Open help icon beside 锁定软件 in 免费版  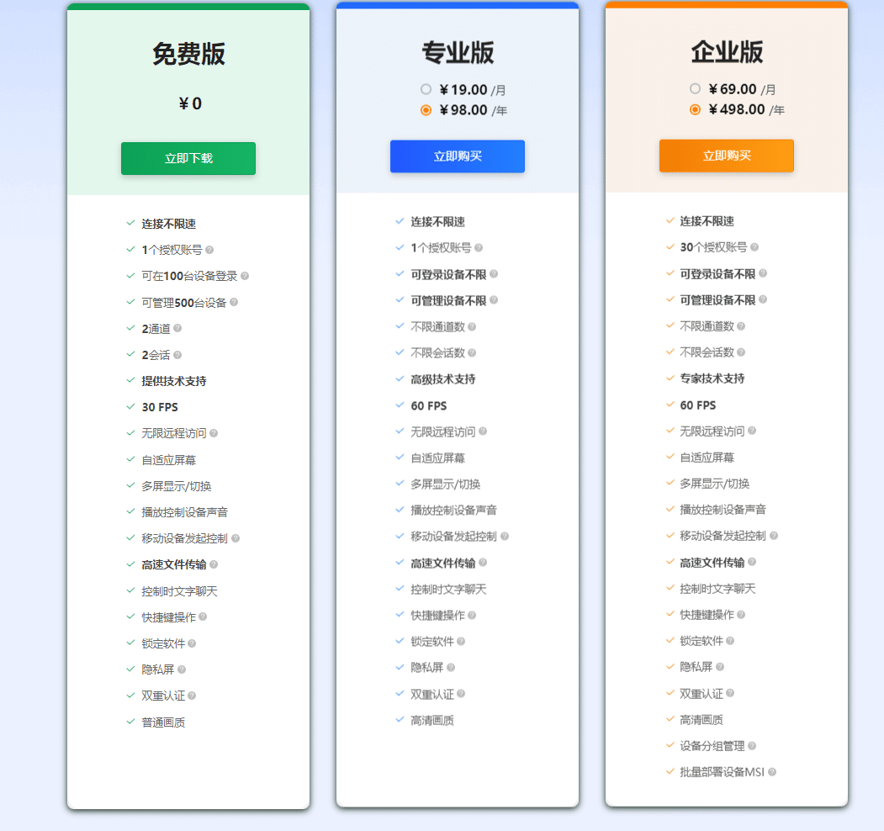pyautogui.click(x=193, y=643)
